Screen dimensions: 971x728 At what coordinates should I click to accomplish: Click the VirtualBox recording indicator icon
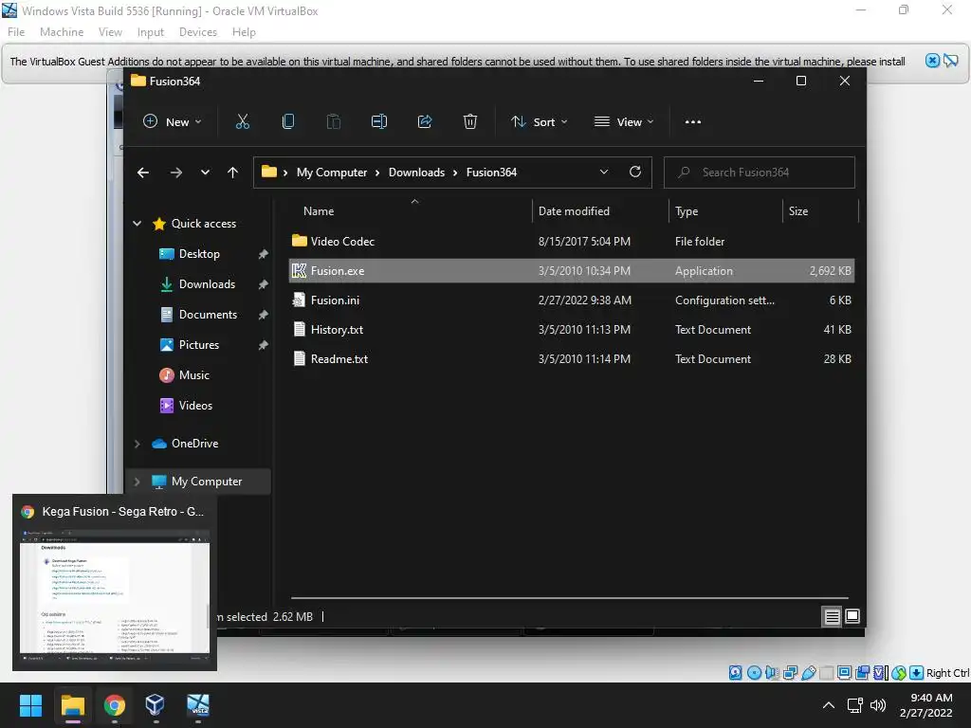[862, 673]
